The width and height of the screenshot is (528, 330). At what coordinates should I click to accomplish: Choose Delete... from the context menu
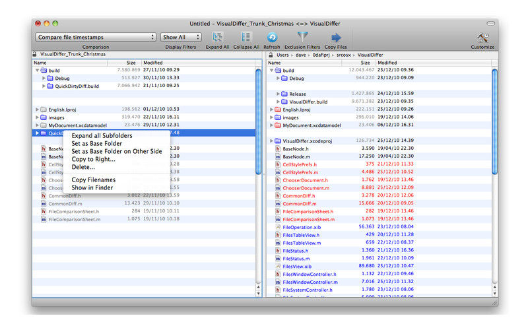click(117, 167)
